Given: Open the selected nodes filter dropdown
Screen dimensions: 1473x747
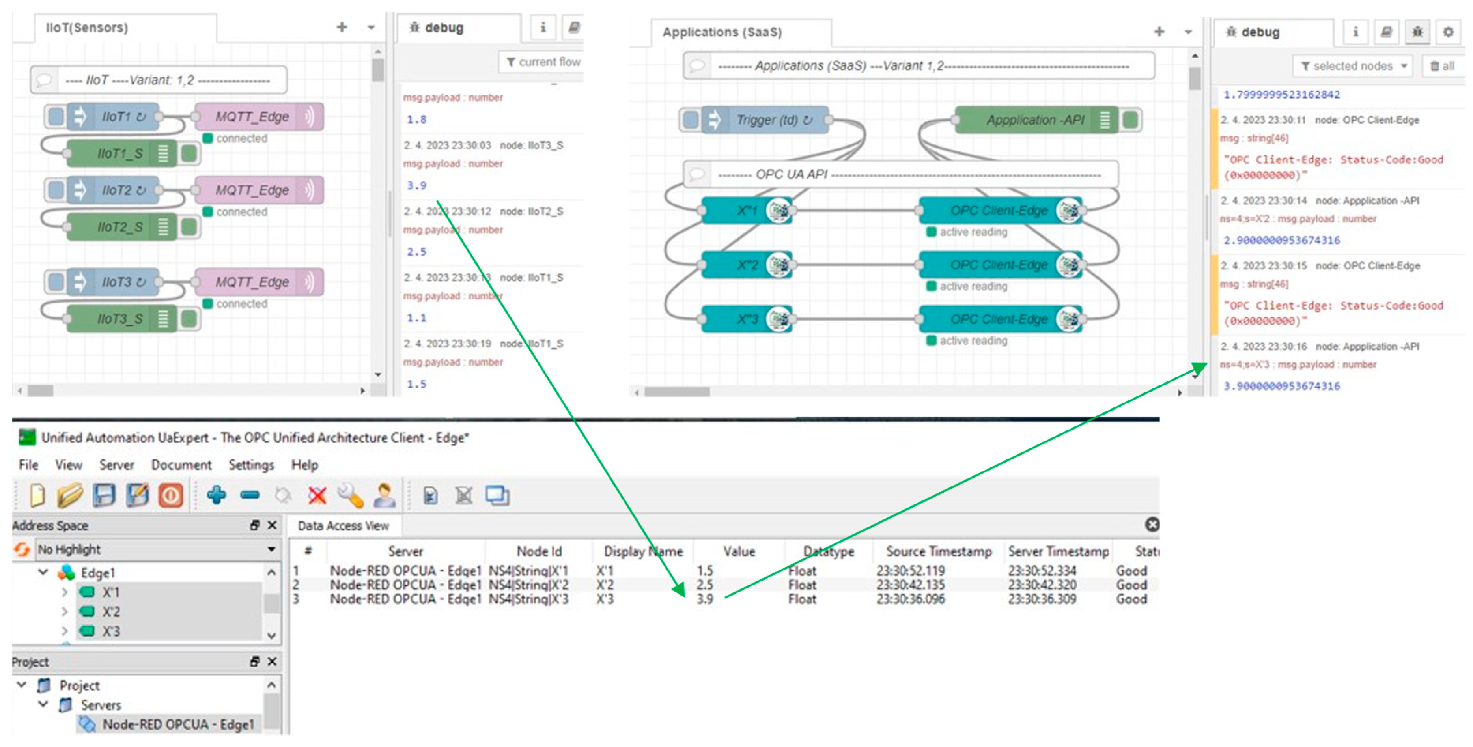Looking at the screenshot, I should (x=1352, y=66).
